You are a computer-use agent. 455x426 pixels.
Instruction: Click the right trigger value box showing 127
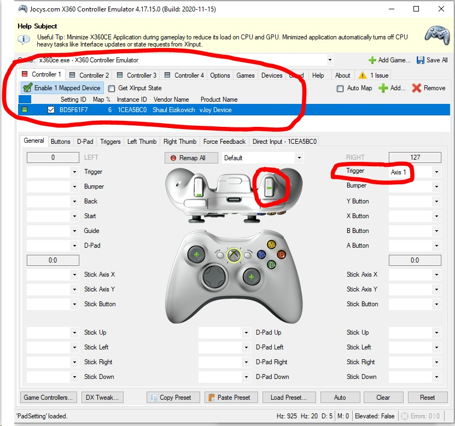(x=415, y=157)
